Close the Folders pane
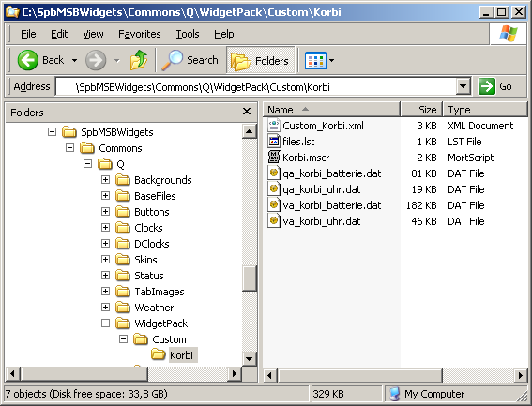This screenshot has height=406, width=532. pyautogui.click(x=247, y=112)
